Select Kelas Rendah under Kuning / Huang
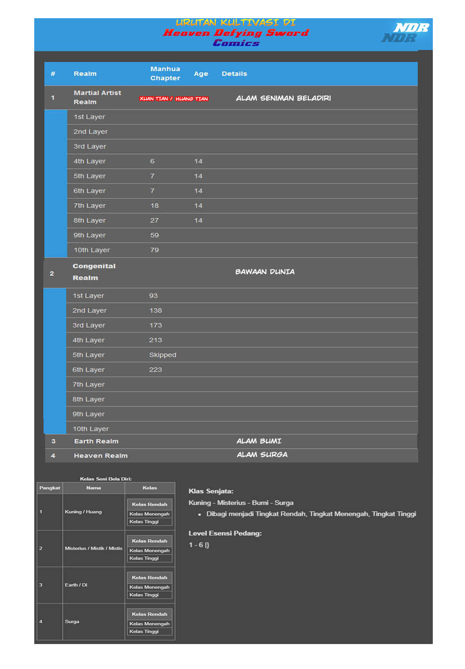The height and width of the screenshot is (669, 465). pyautogui.click(x=149, y=504)
